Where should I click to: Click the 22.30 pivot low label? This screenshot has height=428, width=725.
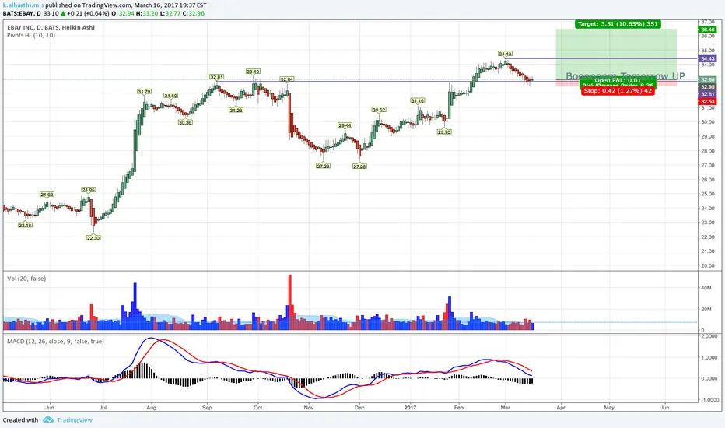(x=93, y=238)
